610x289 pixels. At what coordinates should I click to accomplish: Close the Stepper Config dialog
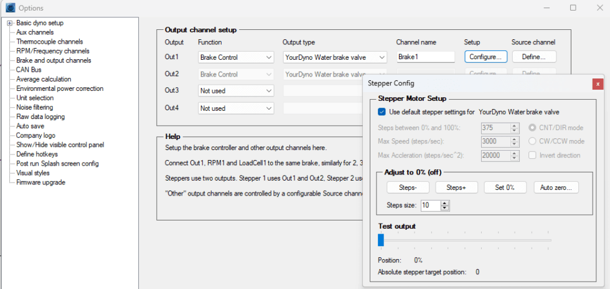point(598,83)
